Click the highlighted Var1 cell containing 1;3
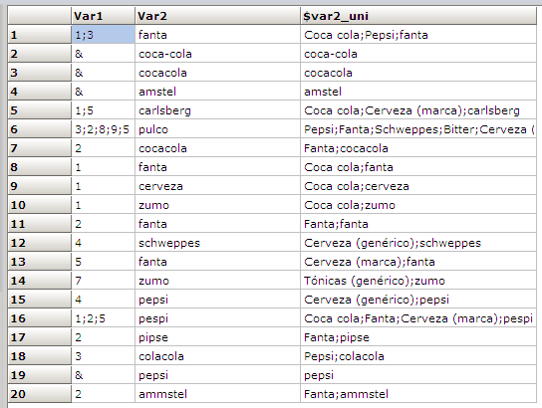This screenshot has width=542, height=408. pos(103,35)
